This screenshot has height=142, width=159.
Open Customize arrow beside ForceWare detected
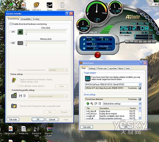pyautogui.click(x=140, y=99)
